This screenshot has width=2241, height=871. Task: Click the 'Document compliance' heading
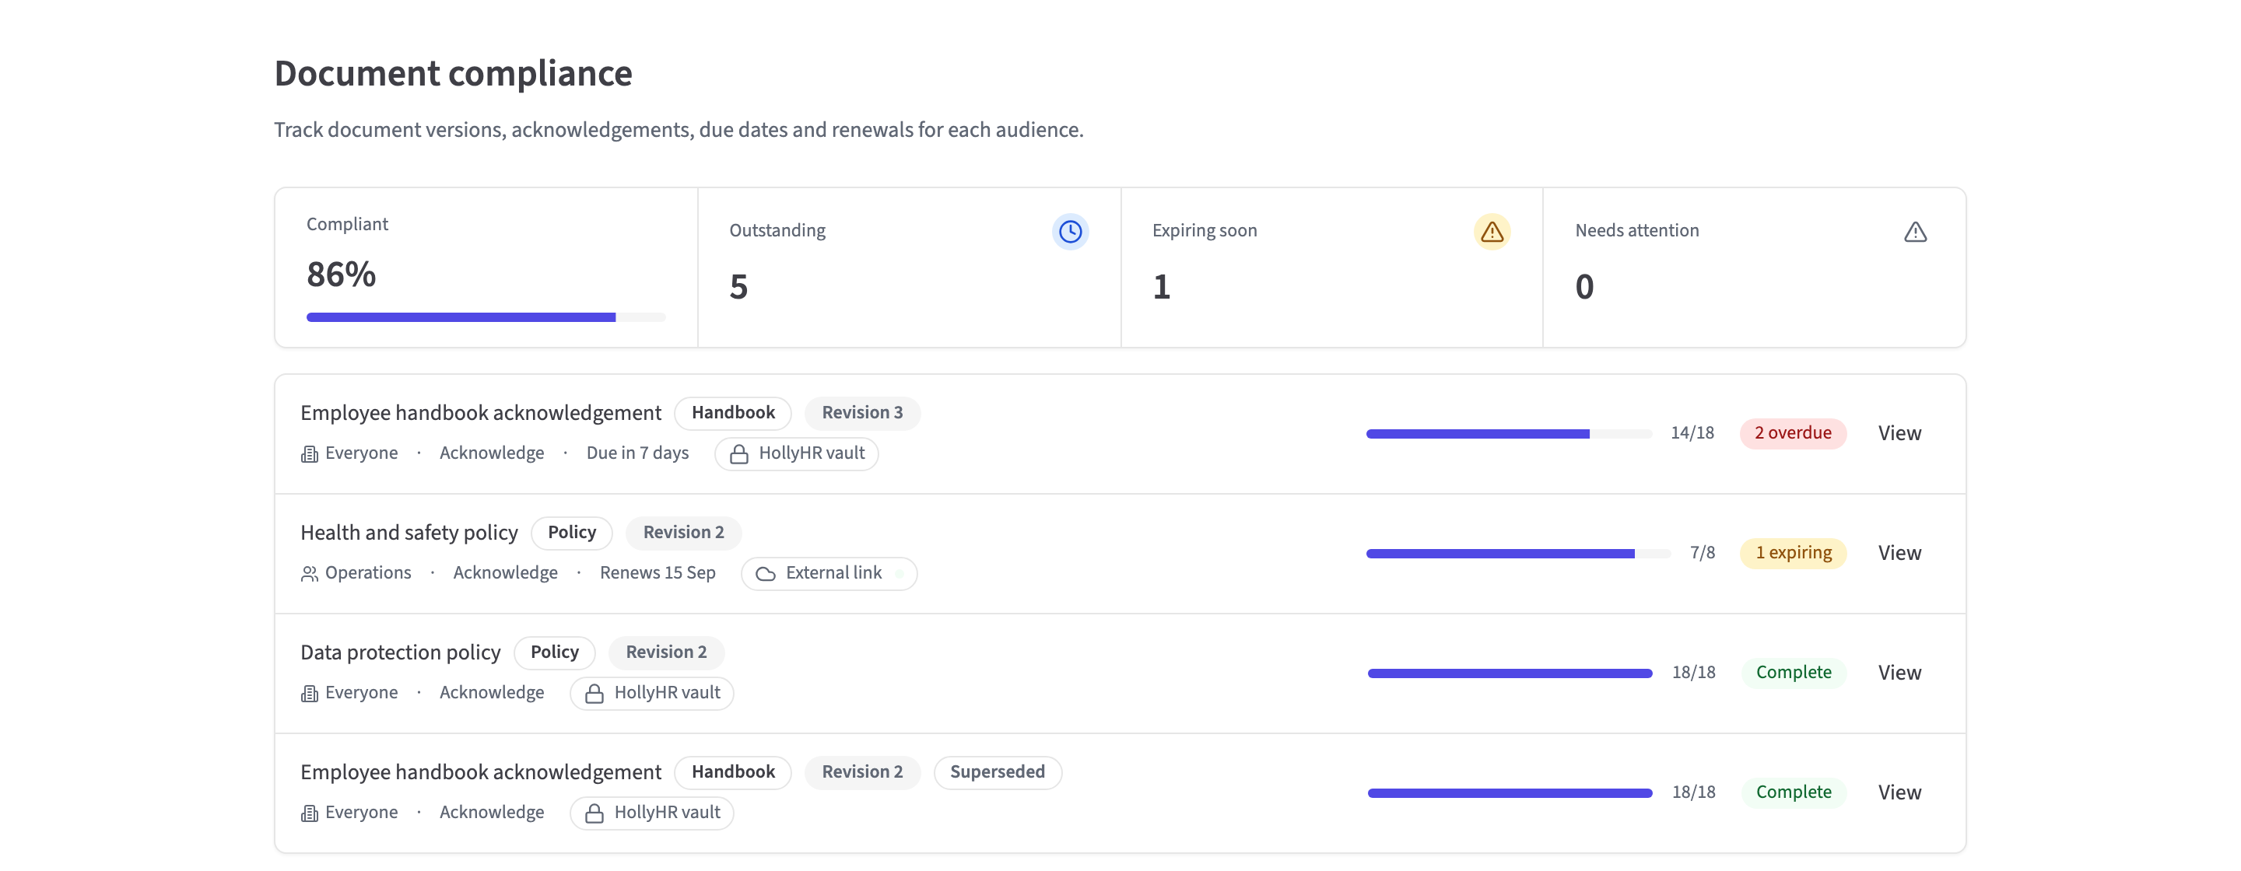[x=453, y=73]
